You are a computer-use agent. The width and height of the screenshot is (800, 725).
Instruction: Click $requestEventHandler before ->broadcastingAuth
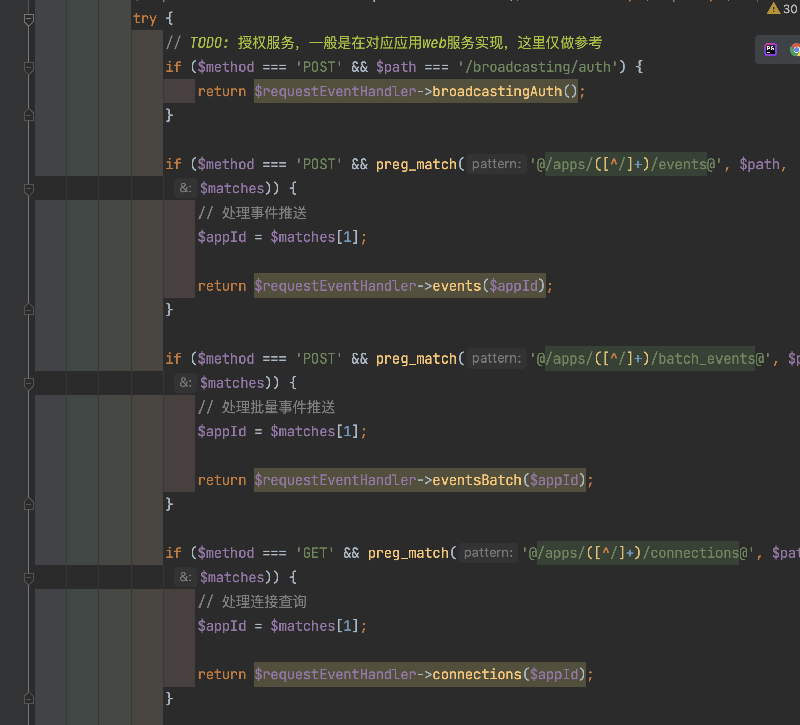335,91
